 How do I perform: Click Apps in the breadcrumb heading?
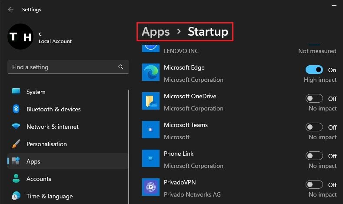click(x=156, y=32)
